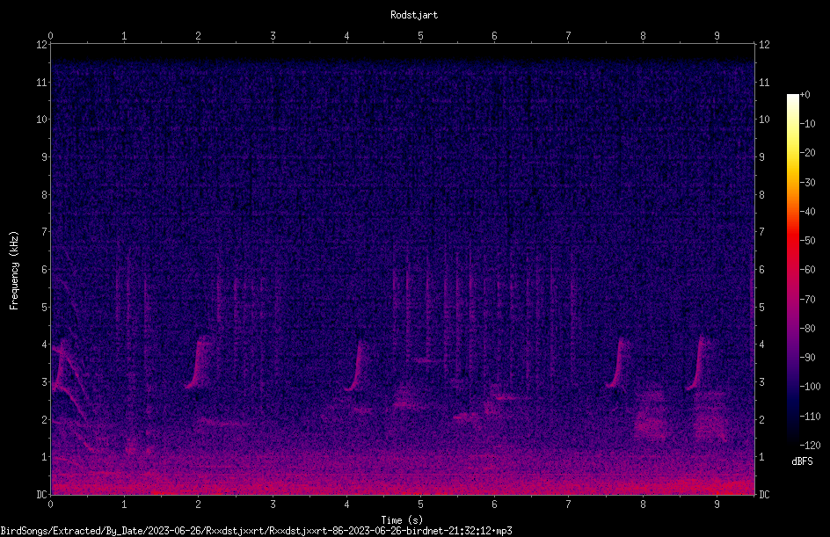830x537 pixels.
Task: Click the 12 tick on the left frequency axis
Action: click(41, 45)
